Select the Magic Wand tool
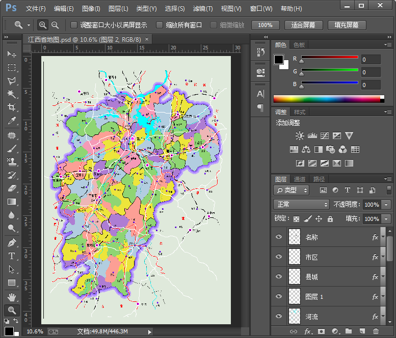This screenshot has height=338, width=396. [11, 94]
